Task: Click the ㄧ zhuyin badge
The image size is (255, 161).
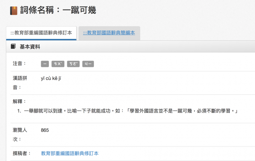Action: tap(45, 64)
